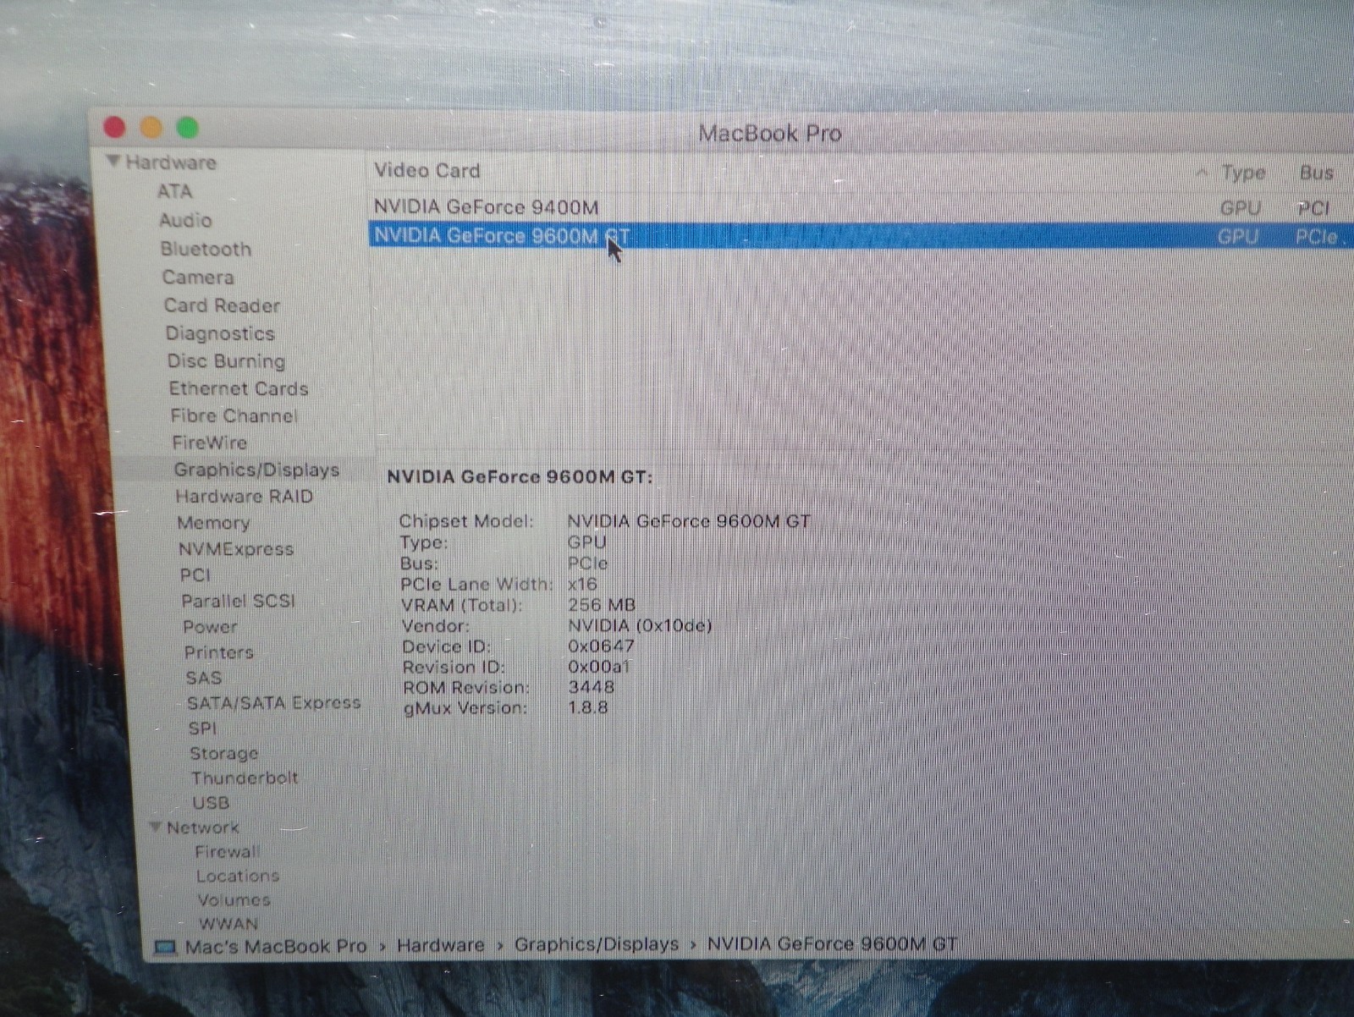Screen dimensions: 1354x1017
Task: Select FireWire in the sidebar
Action: [209, 443]
